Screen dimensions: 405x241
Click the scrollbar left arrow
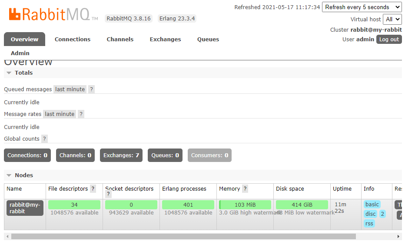(7, 237)
